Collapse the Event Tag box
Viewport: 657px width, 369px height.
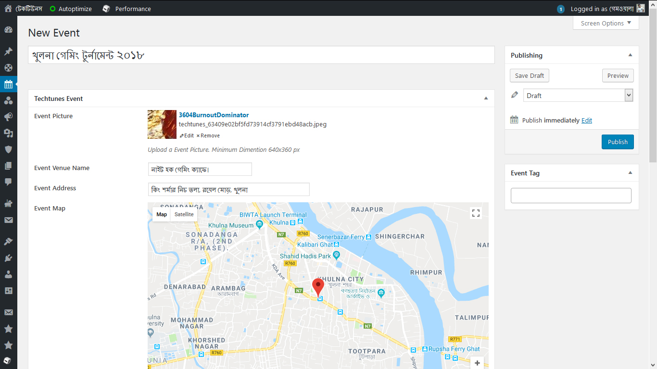tap(630, 173)
